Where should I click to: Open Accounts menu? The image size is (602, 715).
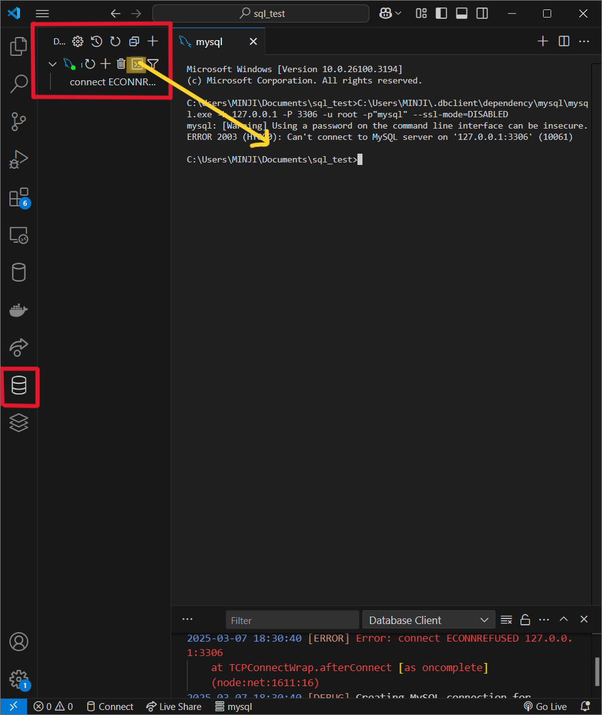tap(19, 642)
